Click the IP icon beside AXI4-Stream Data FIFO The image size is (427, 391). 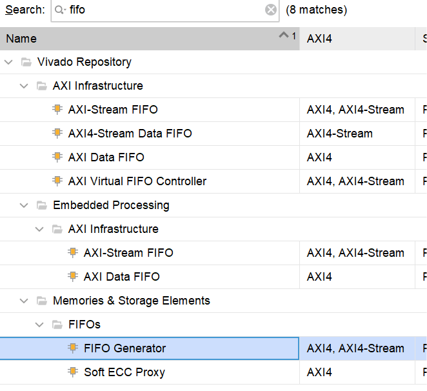pos(57,134)
